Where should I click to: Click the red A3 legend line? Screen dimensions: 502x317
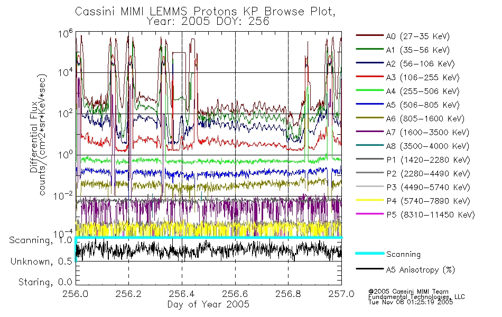coord(370,76)
